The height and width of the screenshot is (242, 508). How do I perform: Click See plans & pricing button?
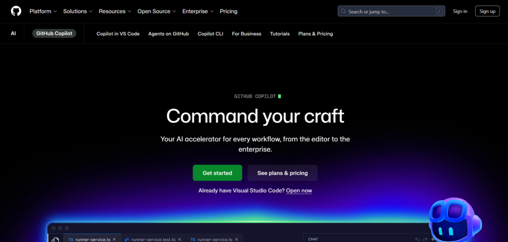tap(282, 173)
